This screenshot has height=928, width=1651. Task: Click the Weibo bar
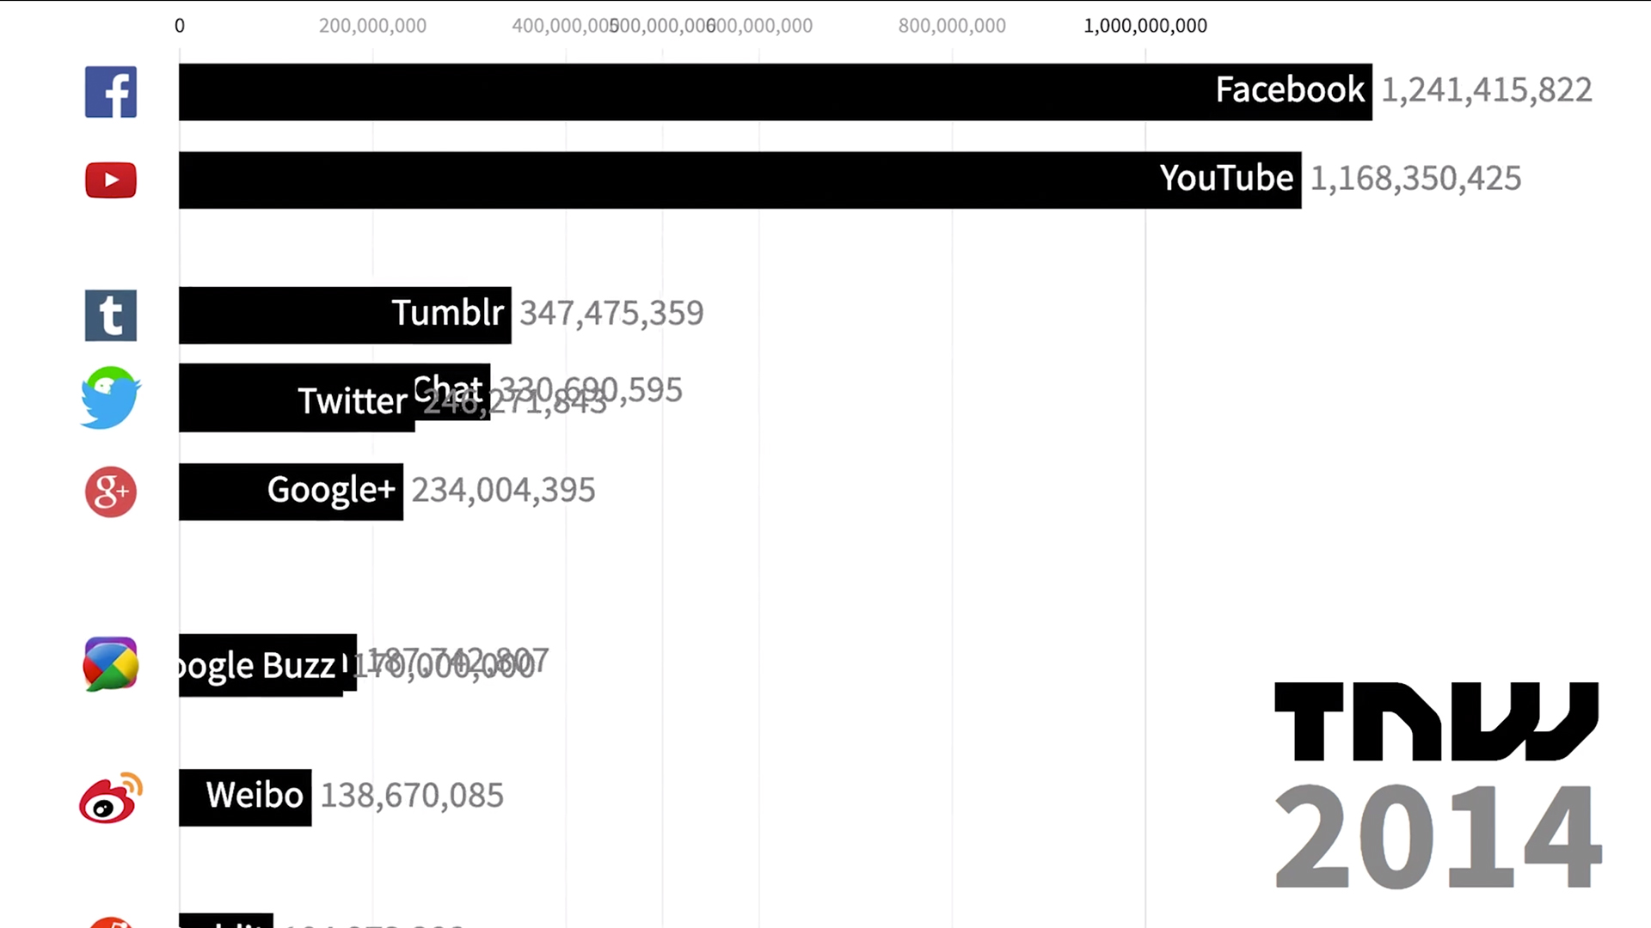pyautogui.click(x=245, y=797)
